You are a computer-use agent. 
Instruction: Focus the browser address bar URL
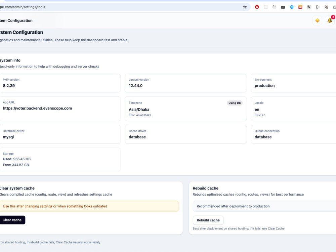click(x=120, y=7)
